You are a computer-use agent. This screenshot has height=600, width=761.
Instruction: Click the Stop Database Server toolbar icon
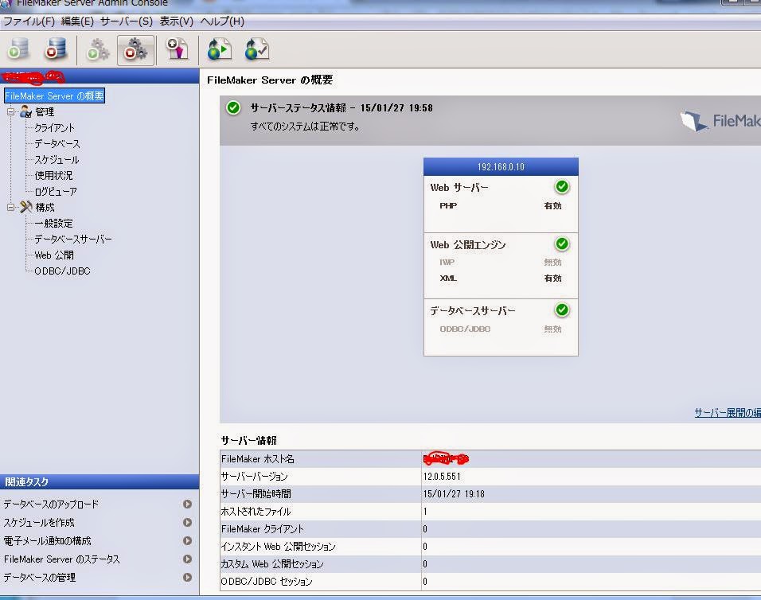pos(56,49)
